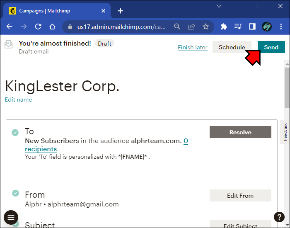Click the KingLester Corp. campaign title
Screen dimensions: 290x228
[x=62, y=86]
